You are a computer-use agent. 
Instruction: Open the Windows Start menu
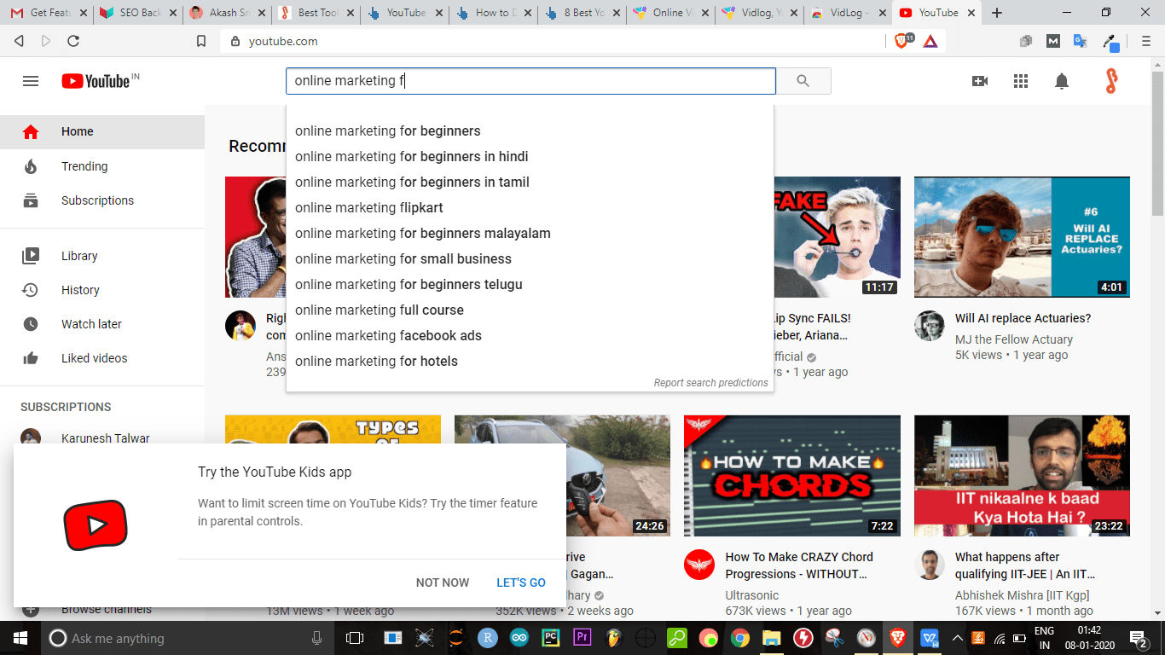pyautogui.click(x=20, y=638)
